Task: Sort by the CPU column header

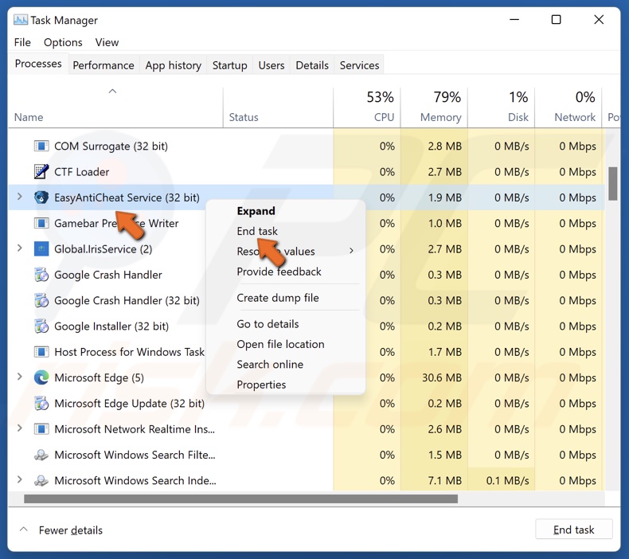Action: pyautogui.click(x=366, y=107)
